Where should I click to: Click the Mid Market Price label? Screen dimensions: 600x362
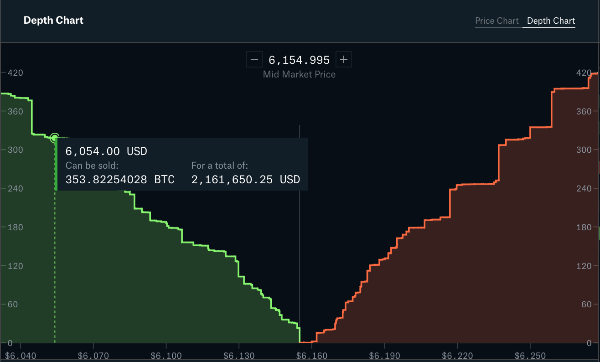(299, 74)
